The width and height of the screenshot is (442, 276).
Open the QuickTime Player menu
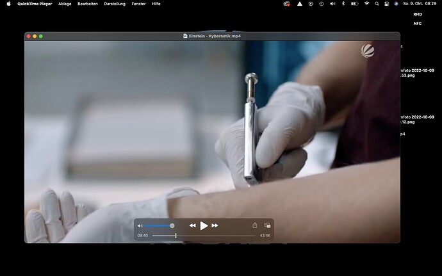coord(35,4)
